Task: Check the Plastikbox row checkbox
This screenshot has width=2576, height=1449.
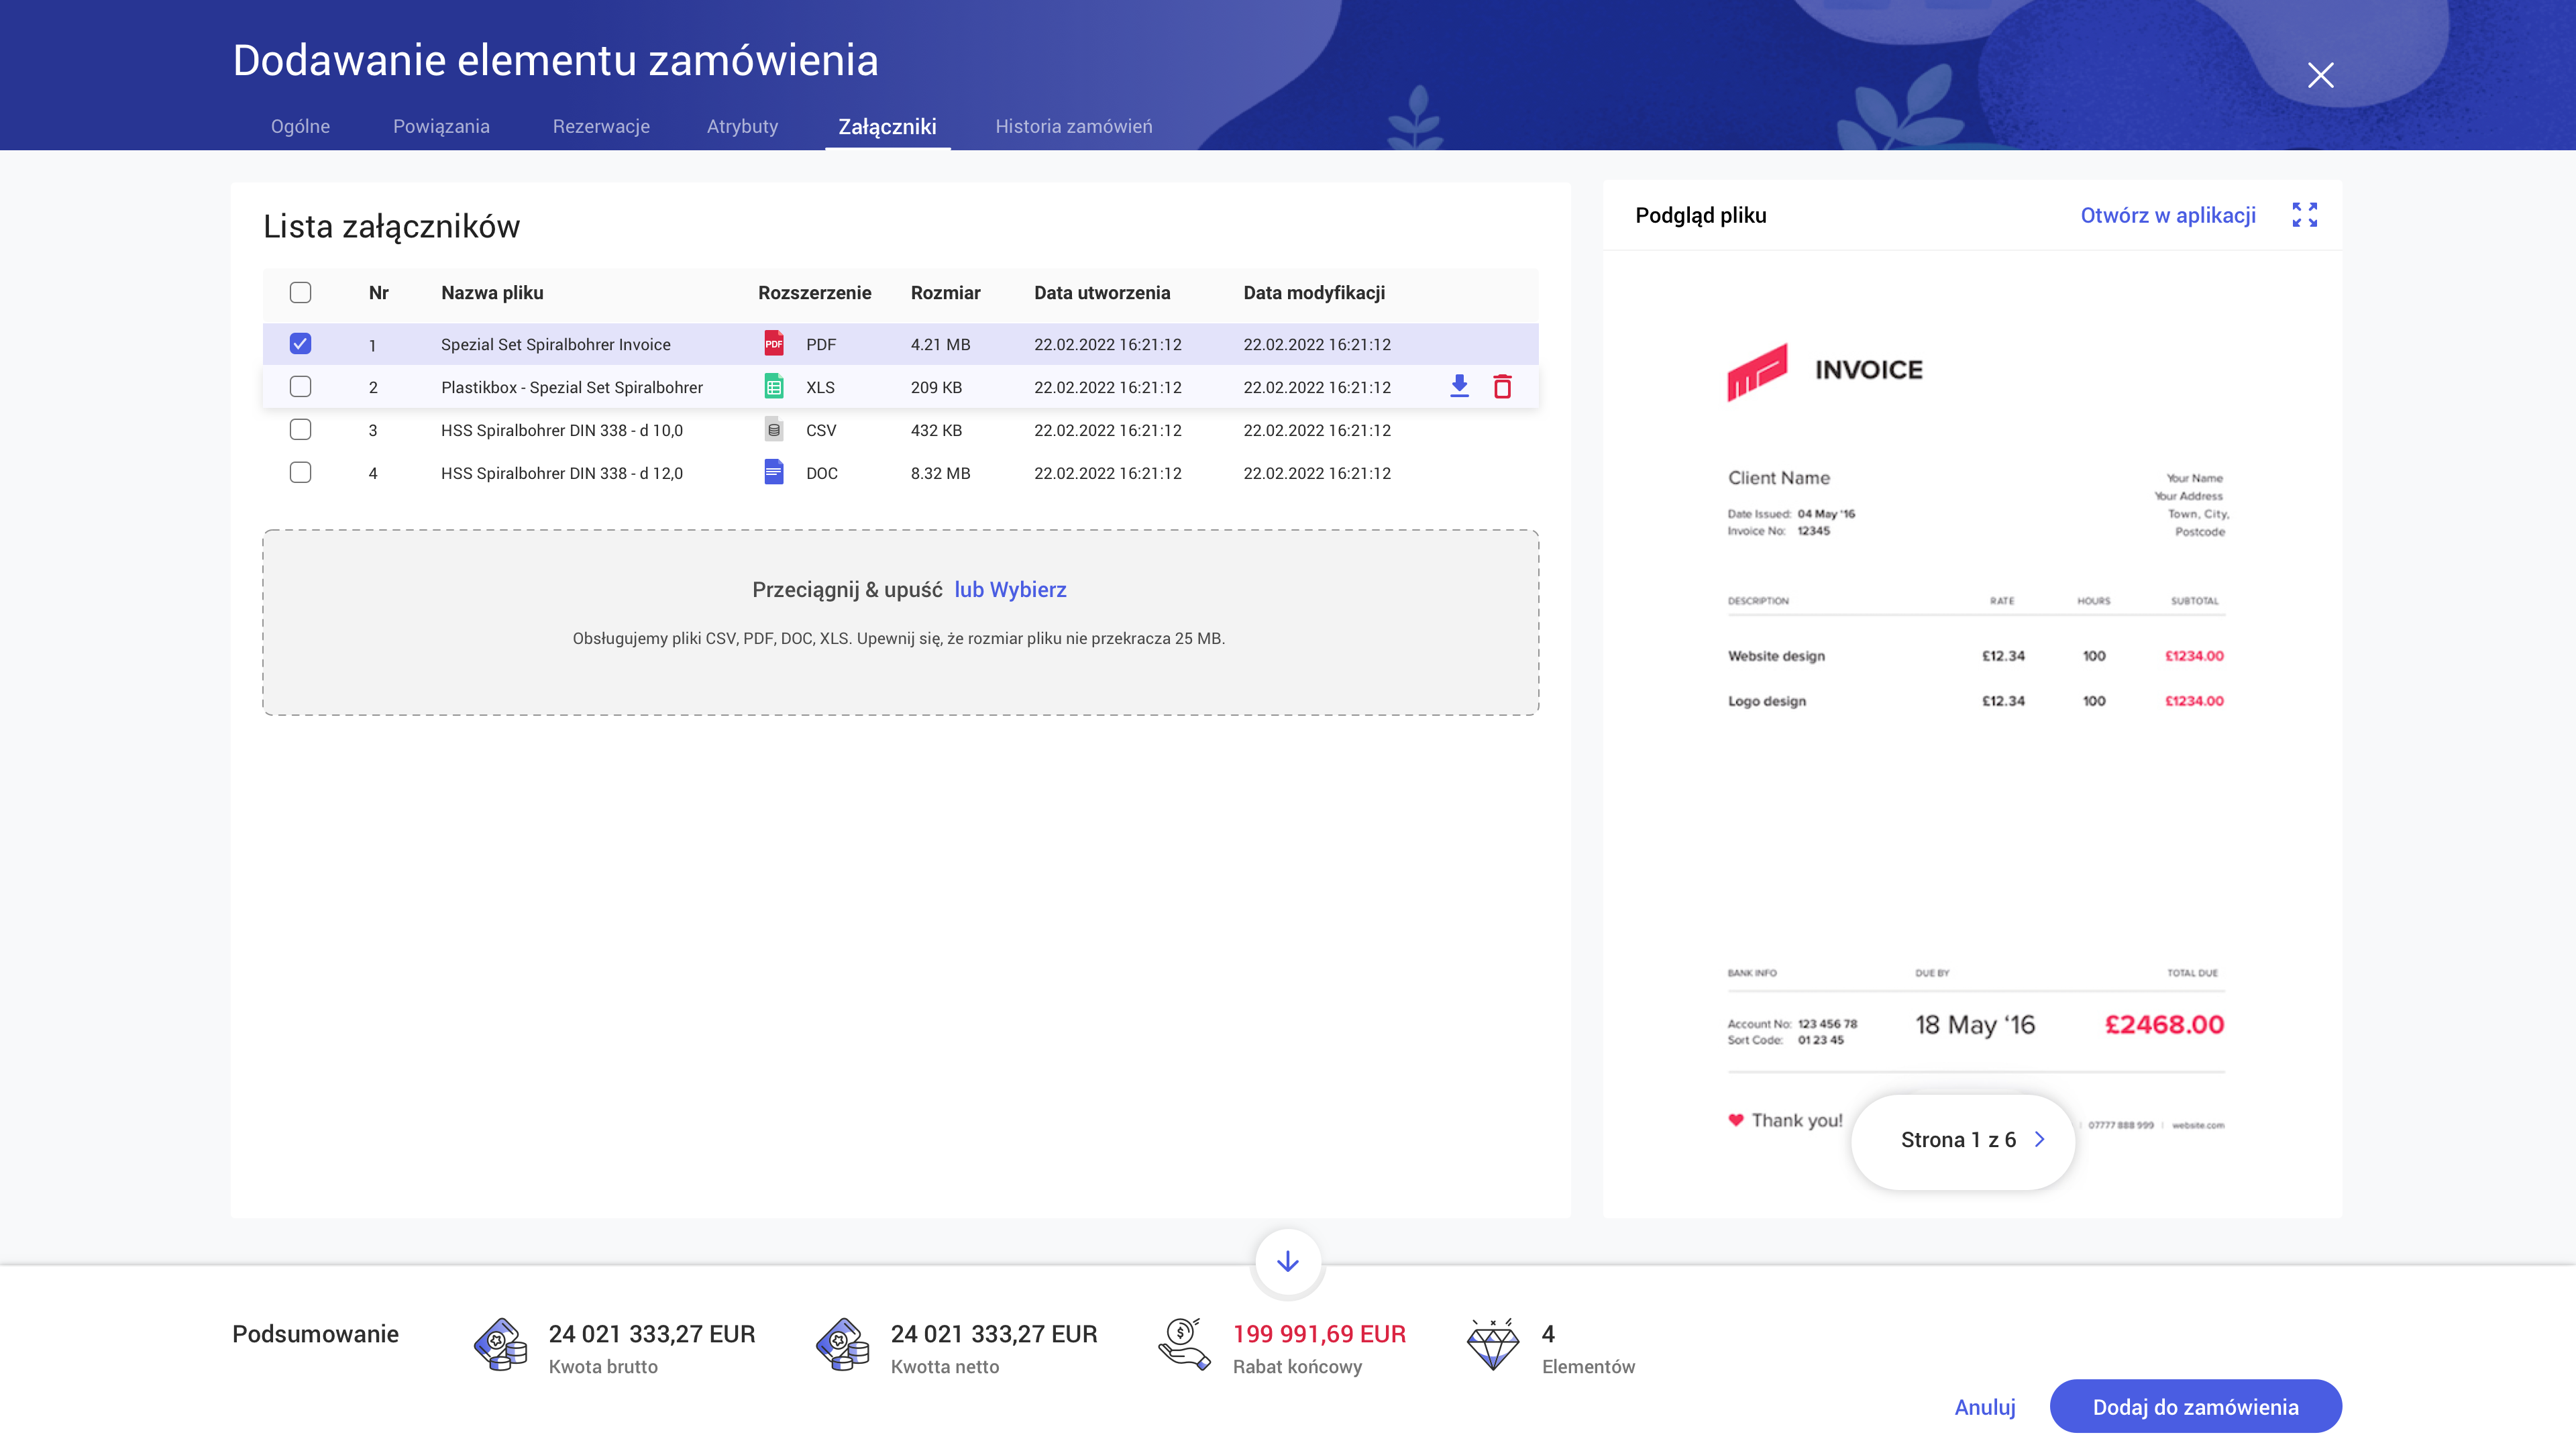Action: (x=300, y=386)
